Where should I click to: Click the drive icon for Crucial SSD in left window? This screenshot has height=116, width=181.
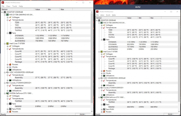[7, 83]
